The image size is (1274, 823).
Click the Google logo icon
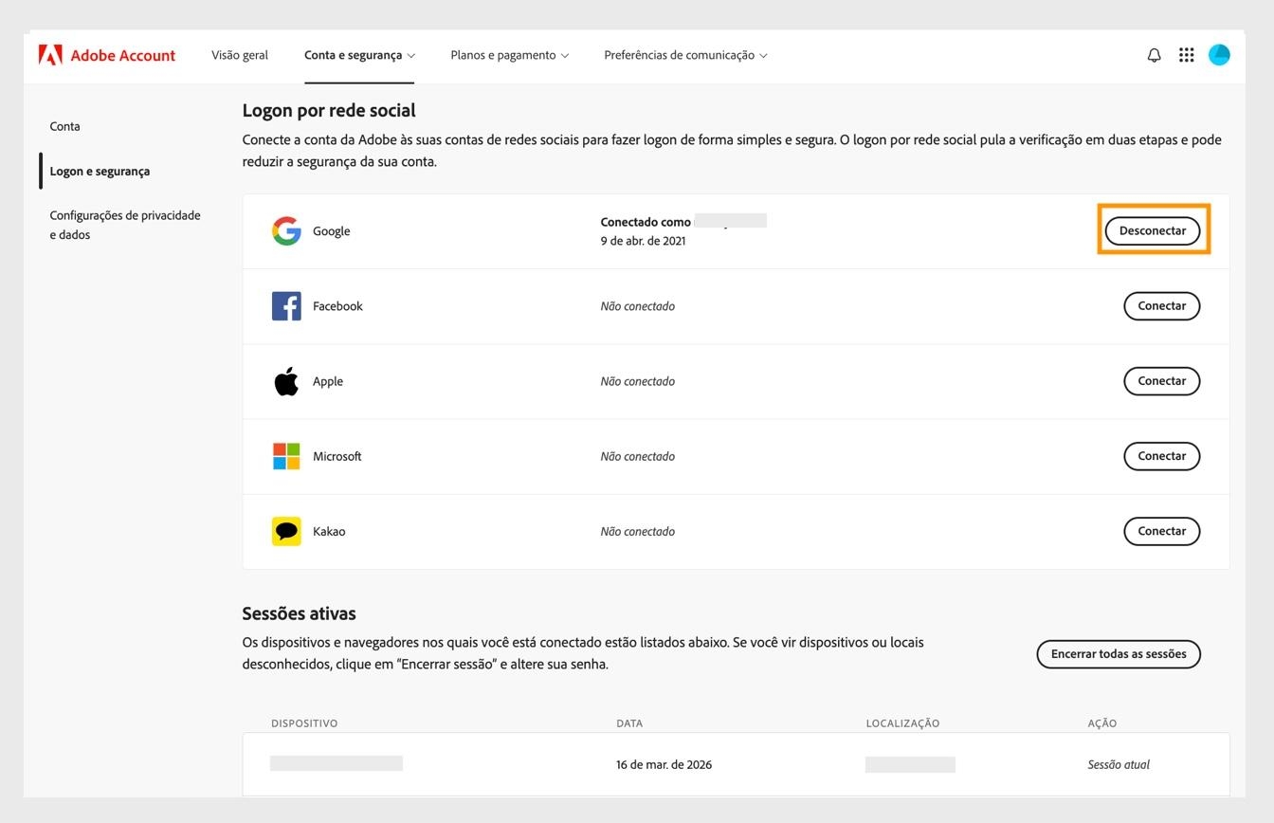pyautogui.click(x=285, y=230)
